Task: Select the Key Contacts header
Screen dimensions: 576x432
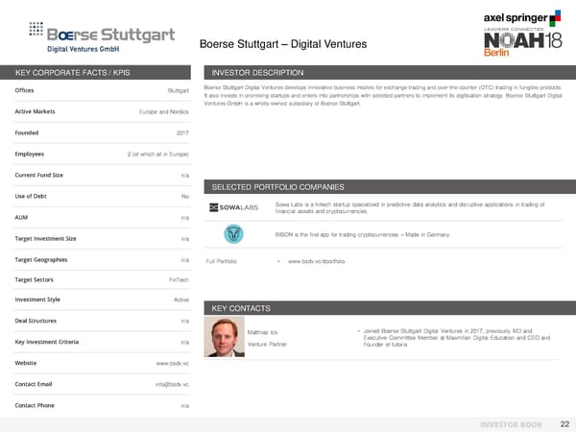Action: click(x=243, y=308)
